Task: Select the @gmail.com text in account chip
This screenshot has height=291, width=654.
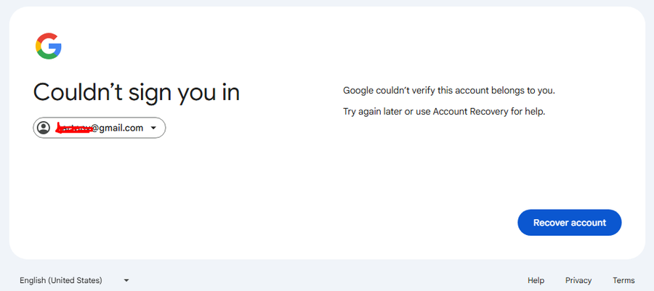Action: coord(117,128)
